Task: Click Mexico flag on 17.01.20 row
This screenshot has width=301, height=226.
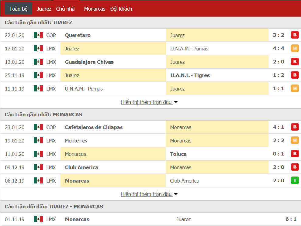Action: click(x=38, y=49)
